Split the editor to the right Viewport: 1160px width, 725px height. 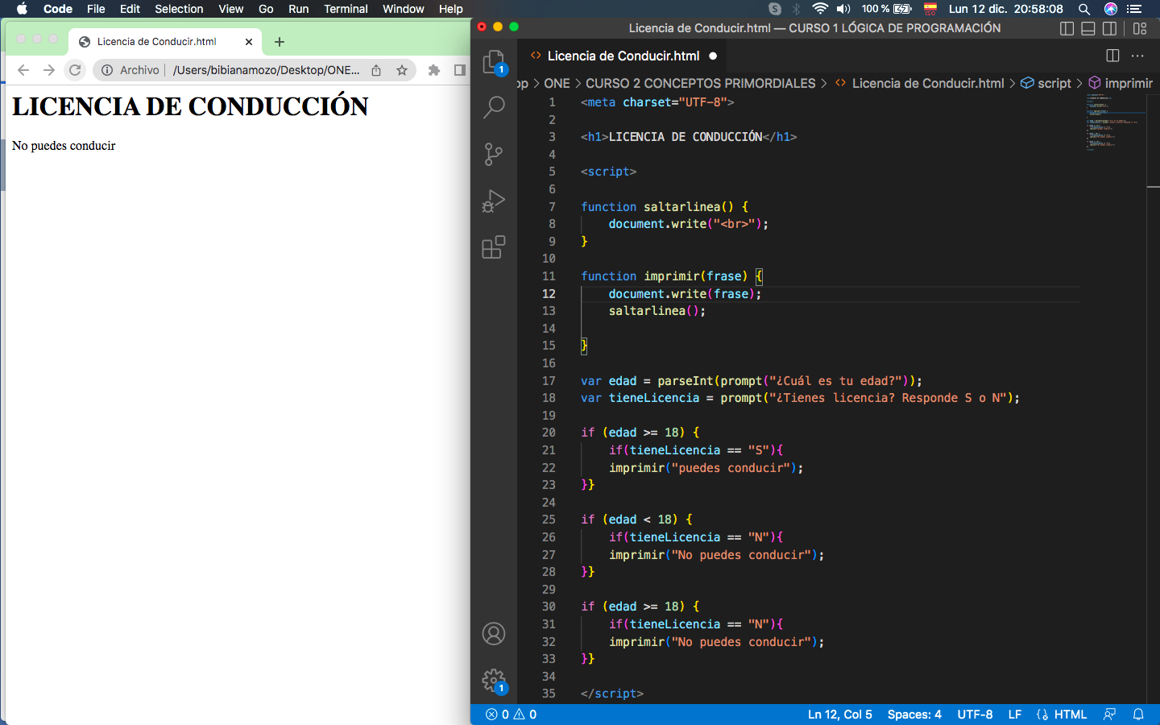click(x=1112, y=56)
